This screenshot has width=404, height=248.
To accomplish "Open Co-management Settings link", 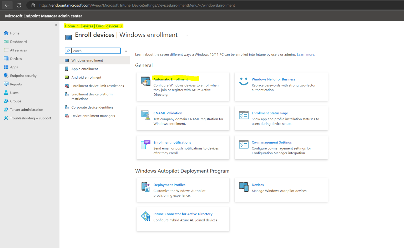I will (x=272, y=142).
